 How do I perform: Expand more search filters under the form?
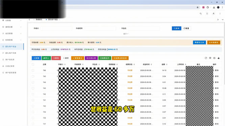pos(126,34)
